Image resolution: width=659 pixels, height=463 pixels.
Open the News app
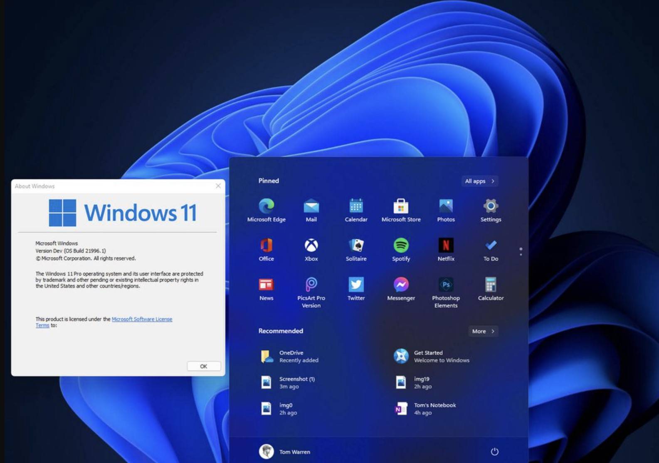[x=266, y=289]
